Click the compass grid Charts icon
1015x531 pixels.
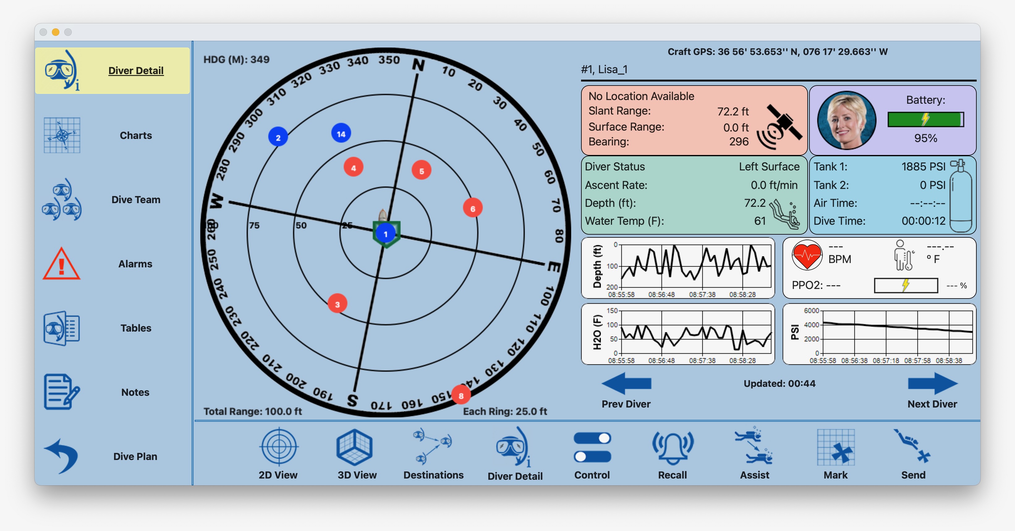62,135
